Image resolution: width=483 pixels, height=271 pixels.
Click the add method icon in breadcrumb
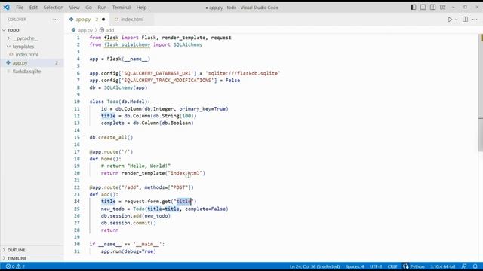[x=102, y=30]
